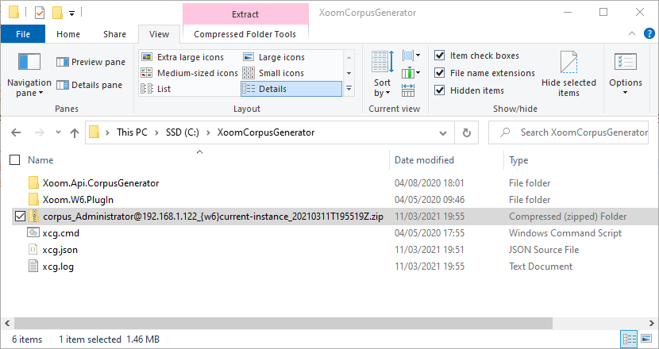
Task: Select the Xoom.Api.CorpusGenerator folder
Action: pos(101,183)
